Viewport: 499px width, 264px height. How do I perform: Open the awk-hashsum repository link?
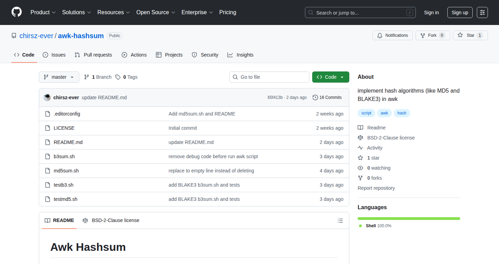click(x=81, y=36)
